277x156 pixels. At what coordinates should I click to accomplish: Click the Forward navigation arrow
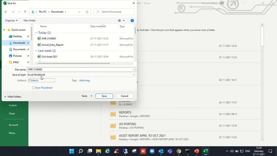(13, 12)
